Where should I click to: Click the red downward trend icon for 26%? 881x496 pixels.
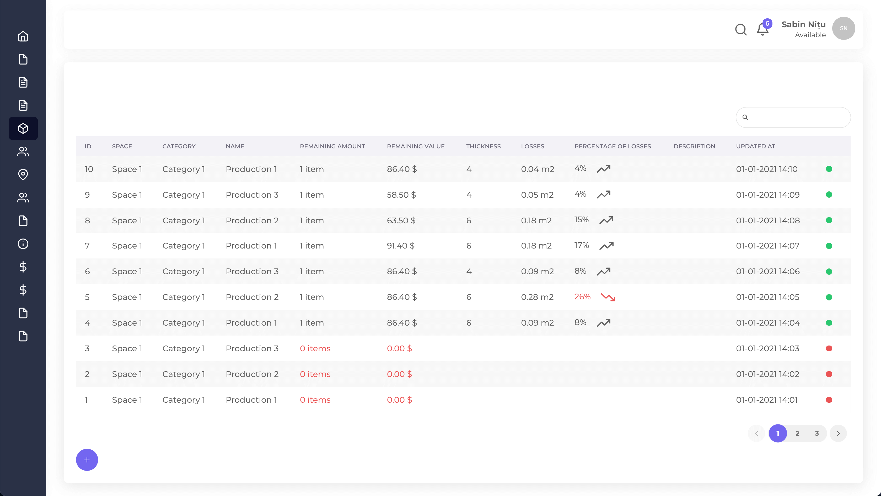click(608, 297)
